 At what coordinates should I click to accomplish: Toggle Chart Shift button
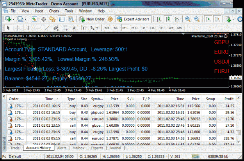coord(217,19)
